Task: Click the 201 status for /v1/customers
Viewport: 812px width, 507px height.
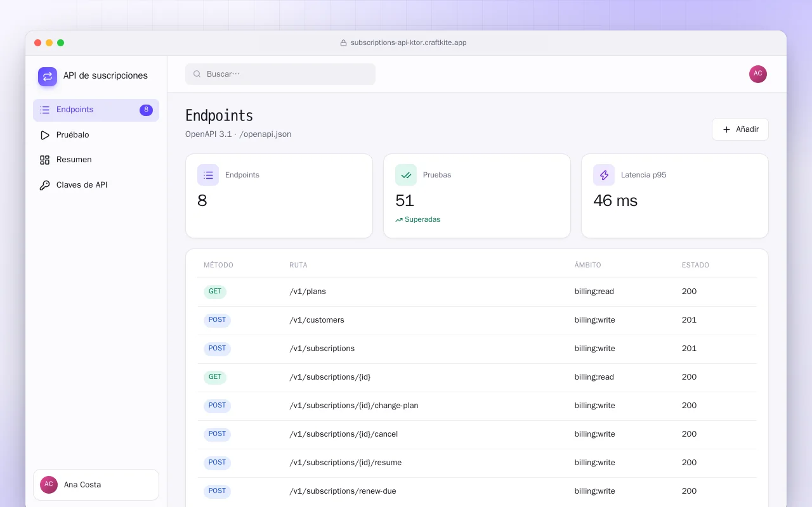Action: pos(689,320)
